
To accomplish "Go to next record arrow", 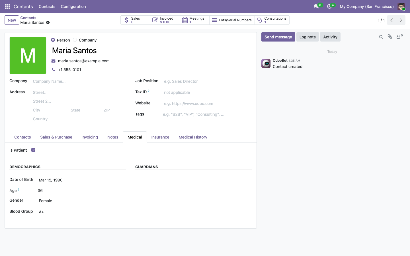I will tap(401, 20).
